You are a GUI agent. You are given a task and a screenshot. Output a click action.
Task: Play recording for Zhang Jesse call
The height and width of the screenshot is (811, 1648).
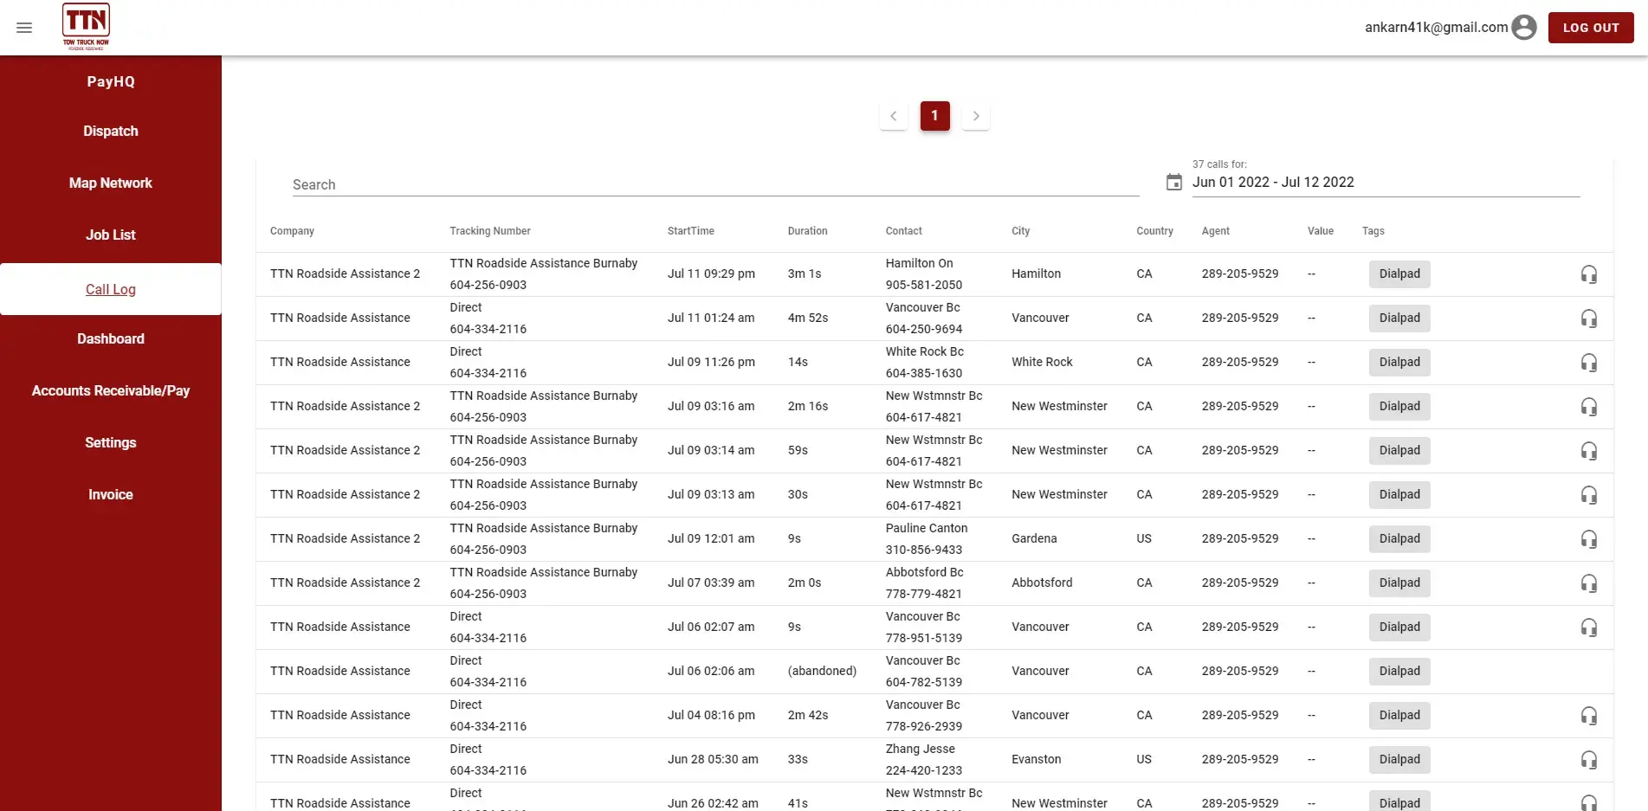click(1588, 760)
